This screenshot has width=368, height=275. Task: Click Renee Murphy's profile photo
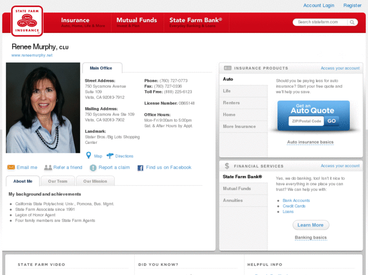pyautogui.click(x=43, y=107)
